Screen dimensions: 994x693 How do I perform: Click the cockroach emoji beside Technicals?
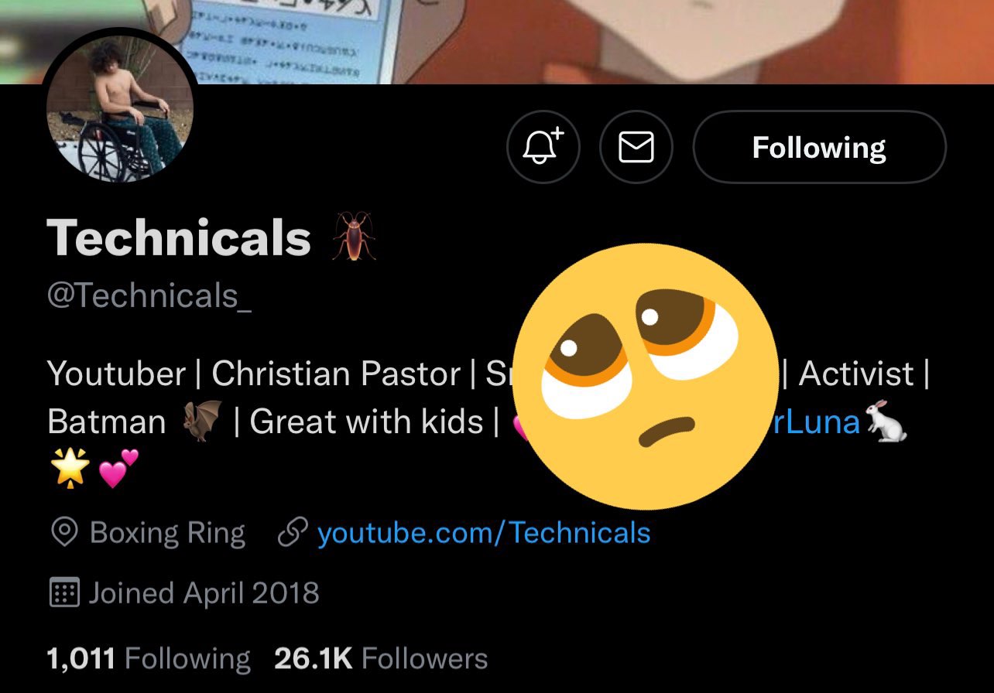coord(355,237)
